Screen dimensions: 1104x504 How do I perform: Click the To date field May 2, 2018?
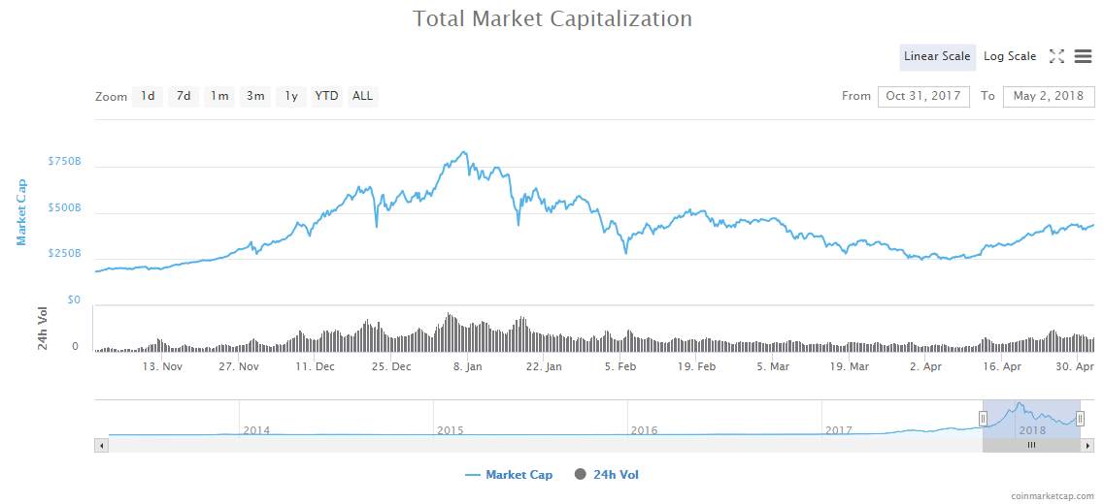[1049, 96]
